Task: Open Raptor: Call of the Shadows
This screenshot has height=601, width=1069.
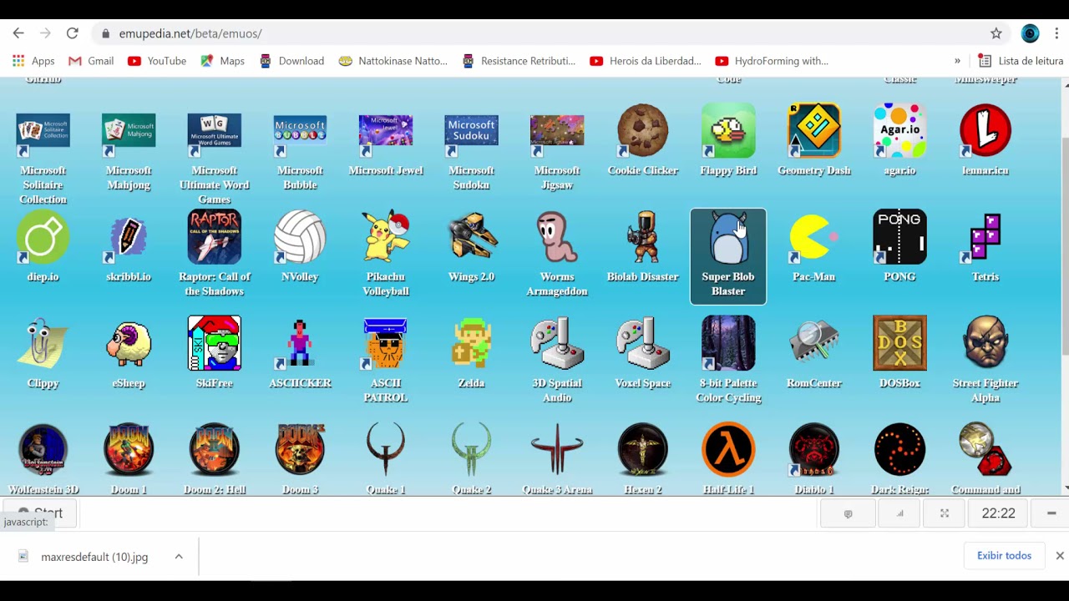Action: pos(215,238)
